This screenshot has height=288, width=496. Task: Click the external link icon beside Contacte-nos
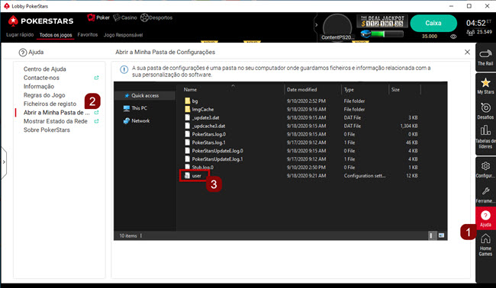[96, 78]
